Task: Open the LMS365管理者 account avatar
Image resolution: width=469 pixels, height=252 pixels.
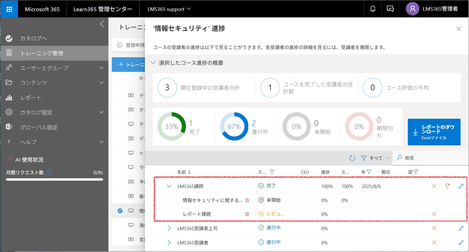Action: click(x=412, y=9)
